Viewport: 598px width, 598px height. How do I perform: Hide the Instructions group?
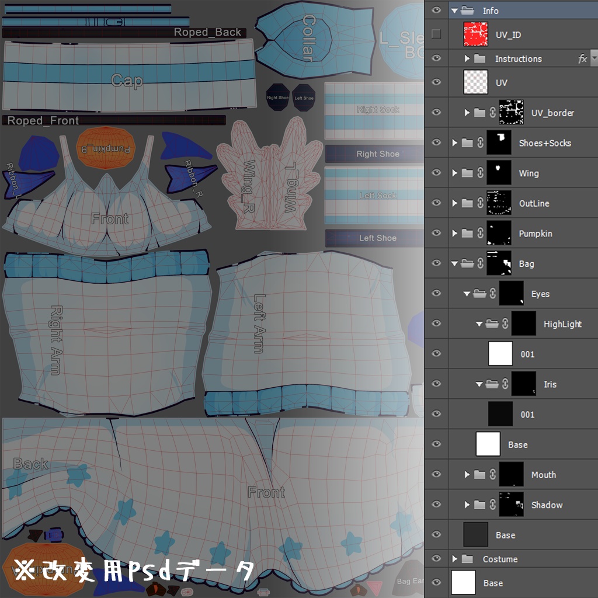click(436, 58)
